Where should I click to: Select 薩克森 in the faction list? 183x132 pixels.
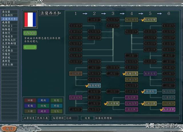point(9,47)
